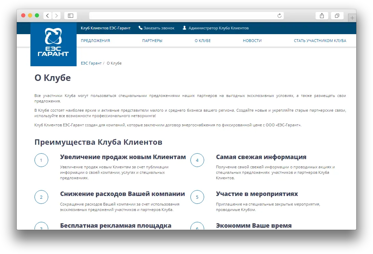Go forward with the browser forward arrow
This screenshot has width=373, height=254.
(56, 16)
